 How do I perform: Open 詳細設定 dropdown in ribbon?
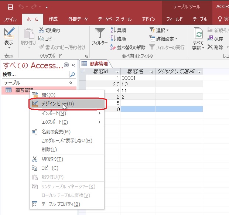point(163,39)
